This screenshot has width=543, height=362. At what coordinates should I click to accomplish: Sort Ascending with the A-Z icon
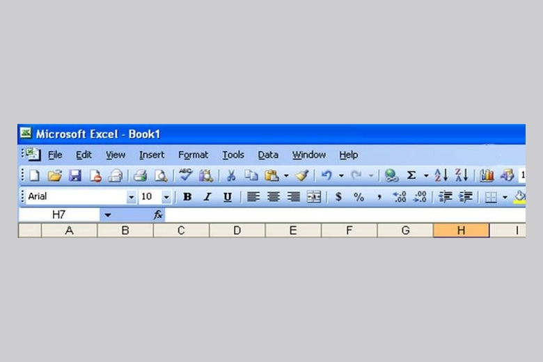click(441, 175)
